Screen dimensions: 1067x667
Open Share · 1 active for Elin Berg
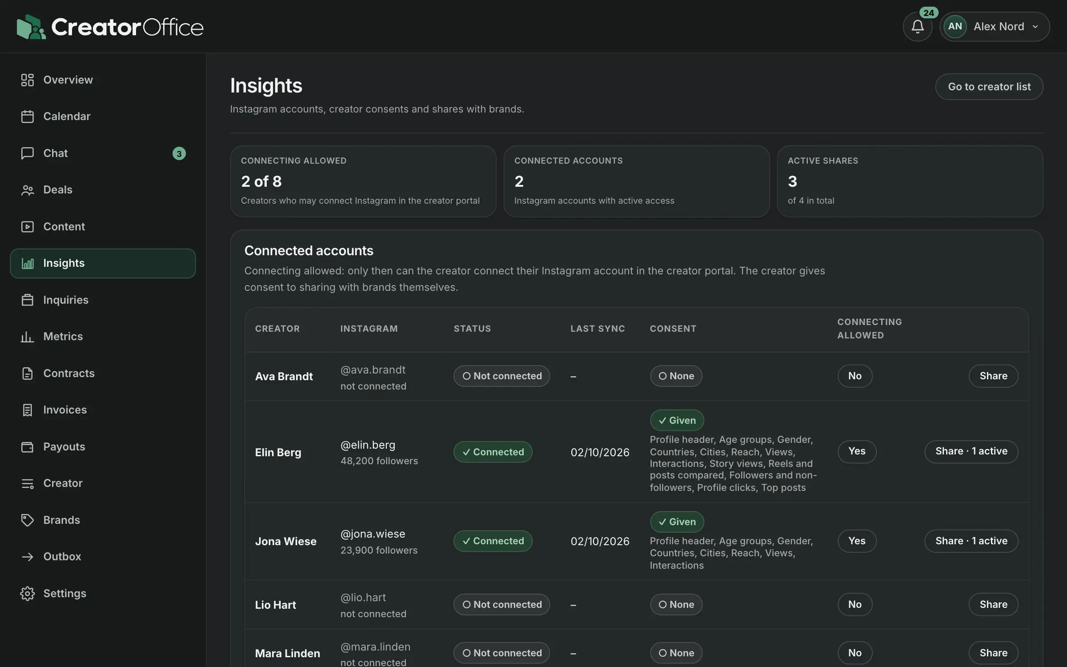coord(971,451)
